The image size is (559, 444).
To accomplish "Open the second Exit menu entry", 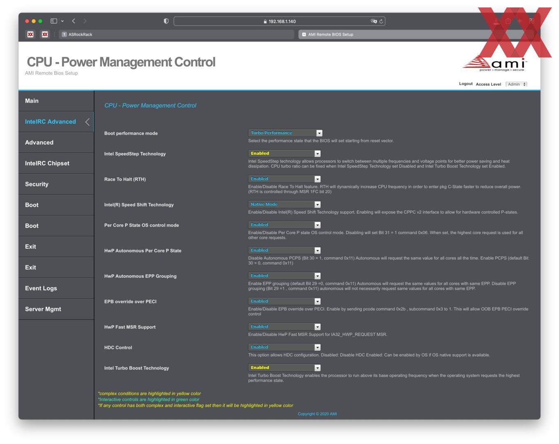I will pos(56,267).
